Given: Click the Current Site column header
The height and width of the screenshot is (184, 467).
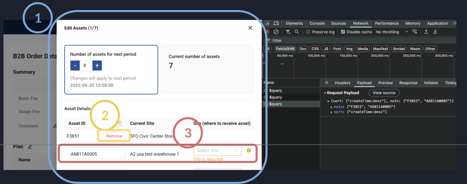Looking at the screenshot, I should (x=142, y=123).
